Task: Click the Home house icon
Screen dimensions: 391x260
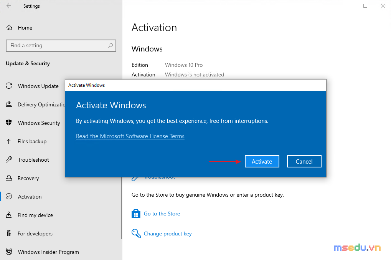Action: (x=9, y=28)
